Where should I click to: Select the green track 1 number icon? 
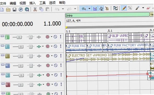[7, 37]
